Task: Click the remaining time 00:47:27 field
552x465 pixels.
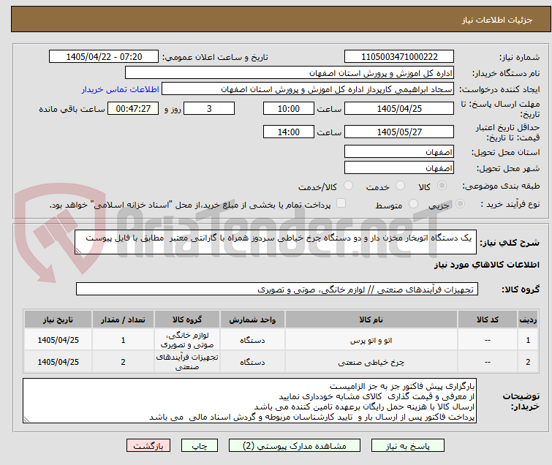Action: pos(133,108)
